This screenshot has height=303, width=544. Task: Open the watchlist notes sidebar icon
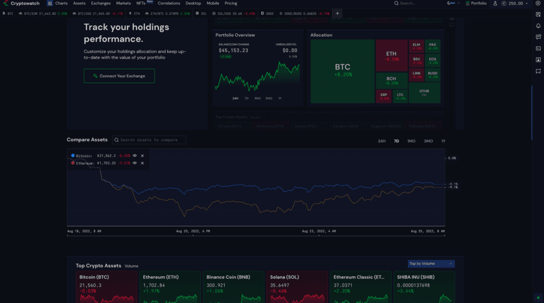tap(538, 14)
